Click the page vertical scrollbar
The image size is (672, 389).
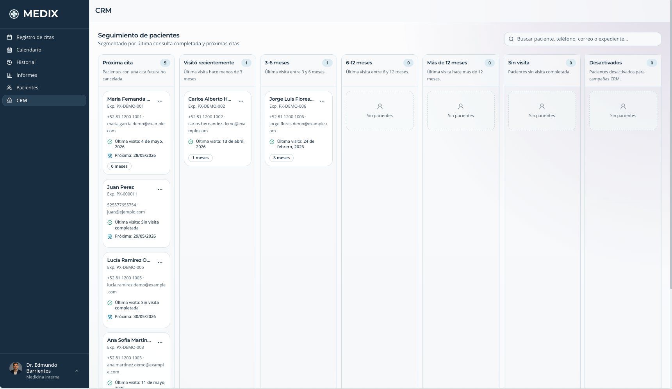click(670, 144)
